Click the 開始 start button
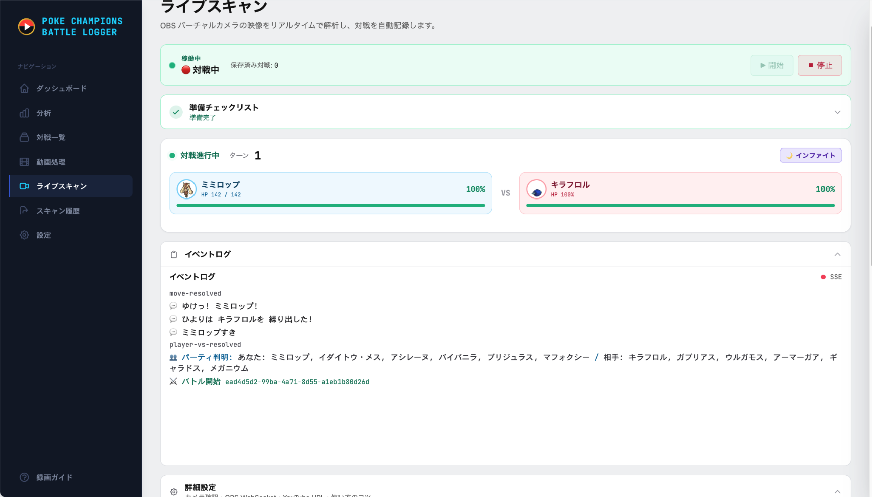872x497 pixels. (771, 65)
